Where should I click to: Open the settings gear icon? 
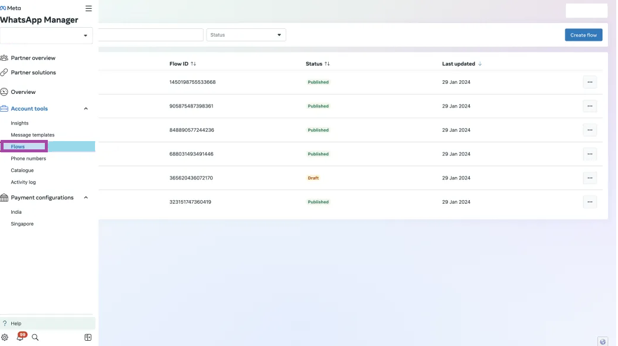point(5,338)
